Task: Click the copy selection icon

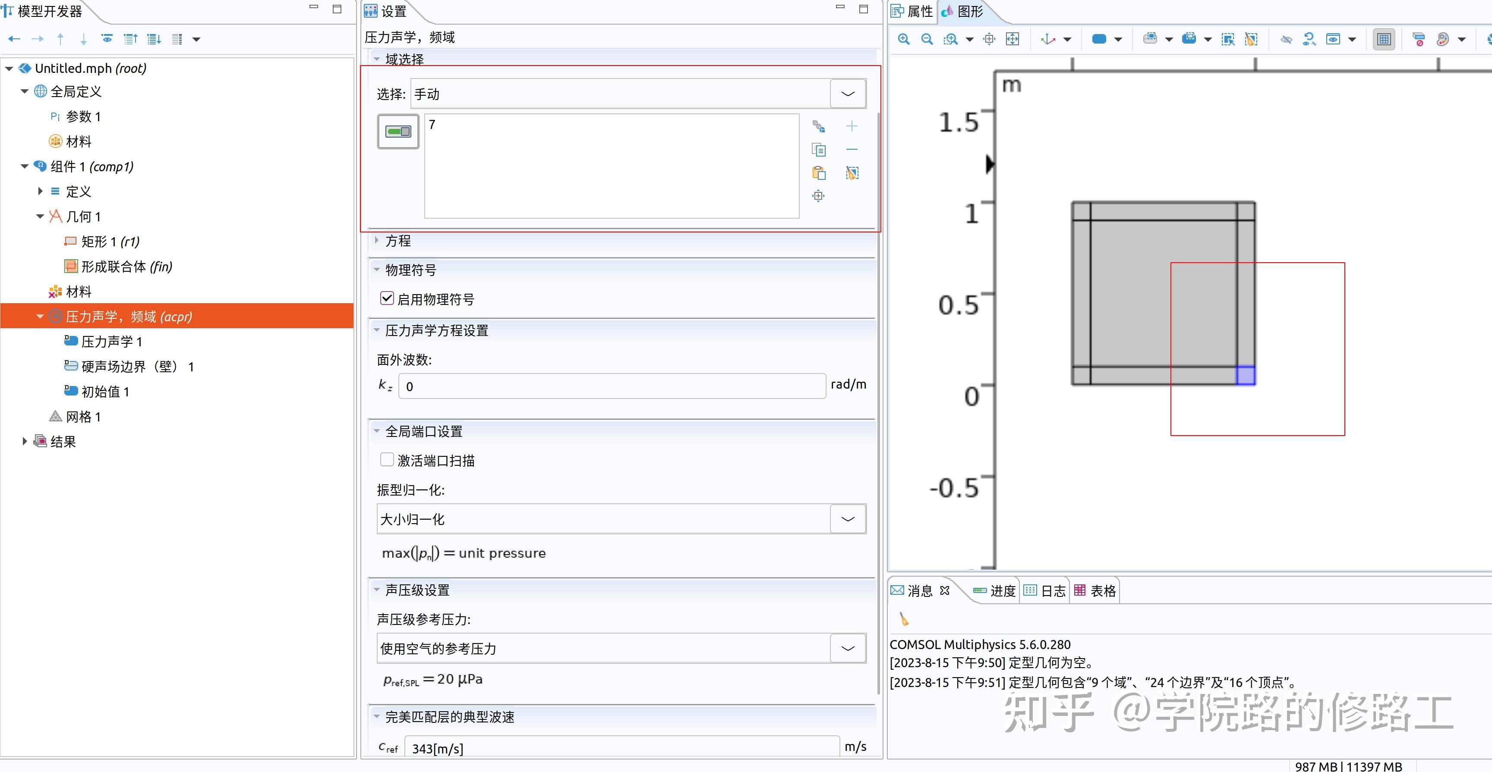Action: tap(818, 150)
